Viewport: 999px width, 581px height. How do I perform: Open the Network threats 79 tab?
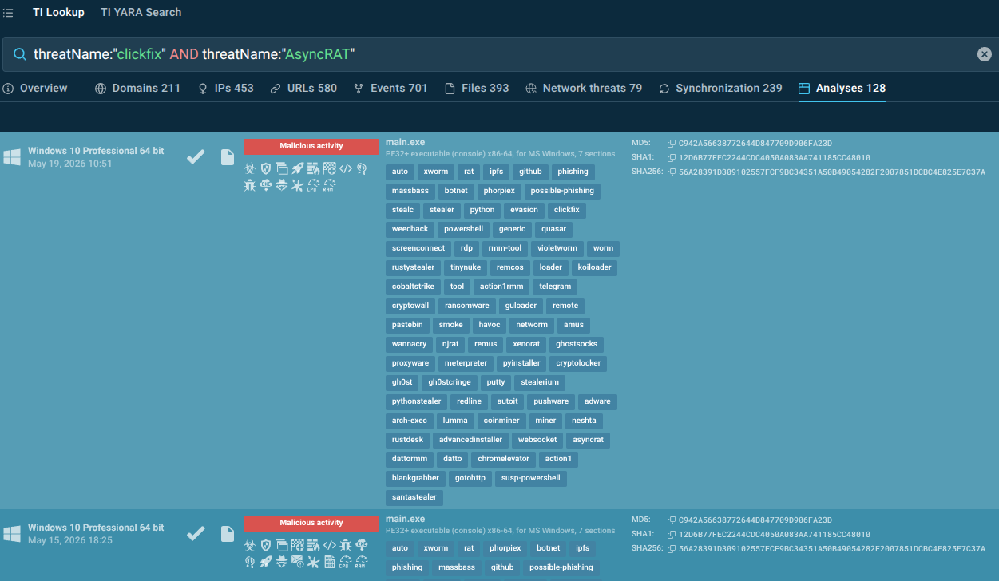[584, 88]
